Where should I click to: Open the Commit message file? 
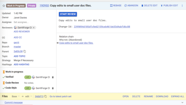[x=14, y=102]
